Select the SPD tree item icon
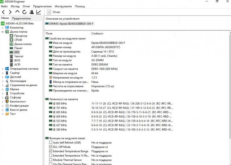 tap(11, 52)
